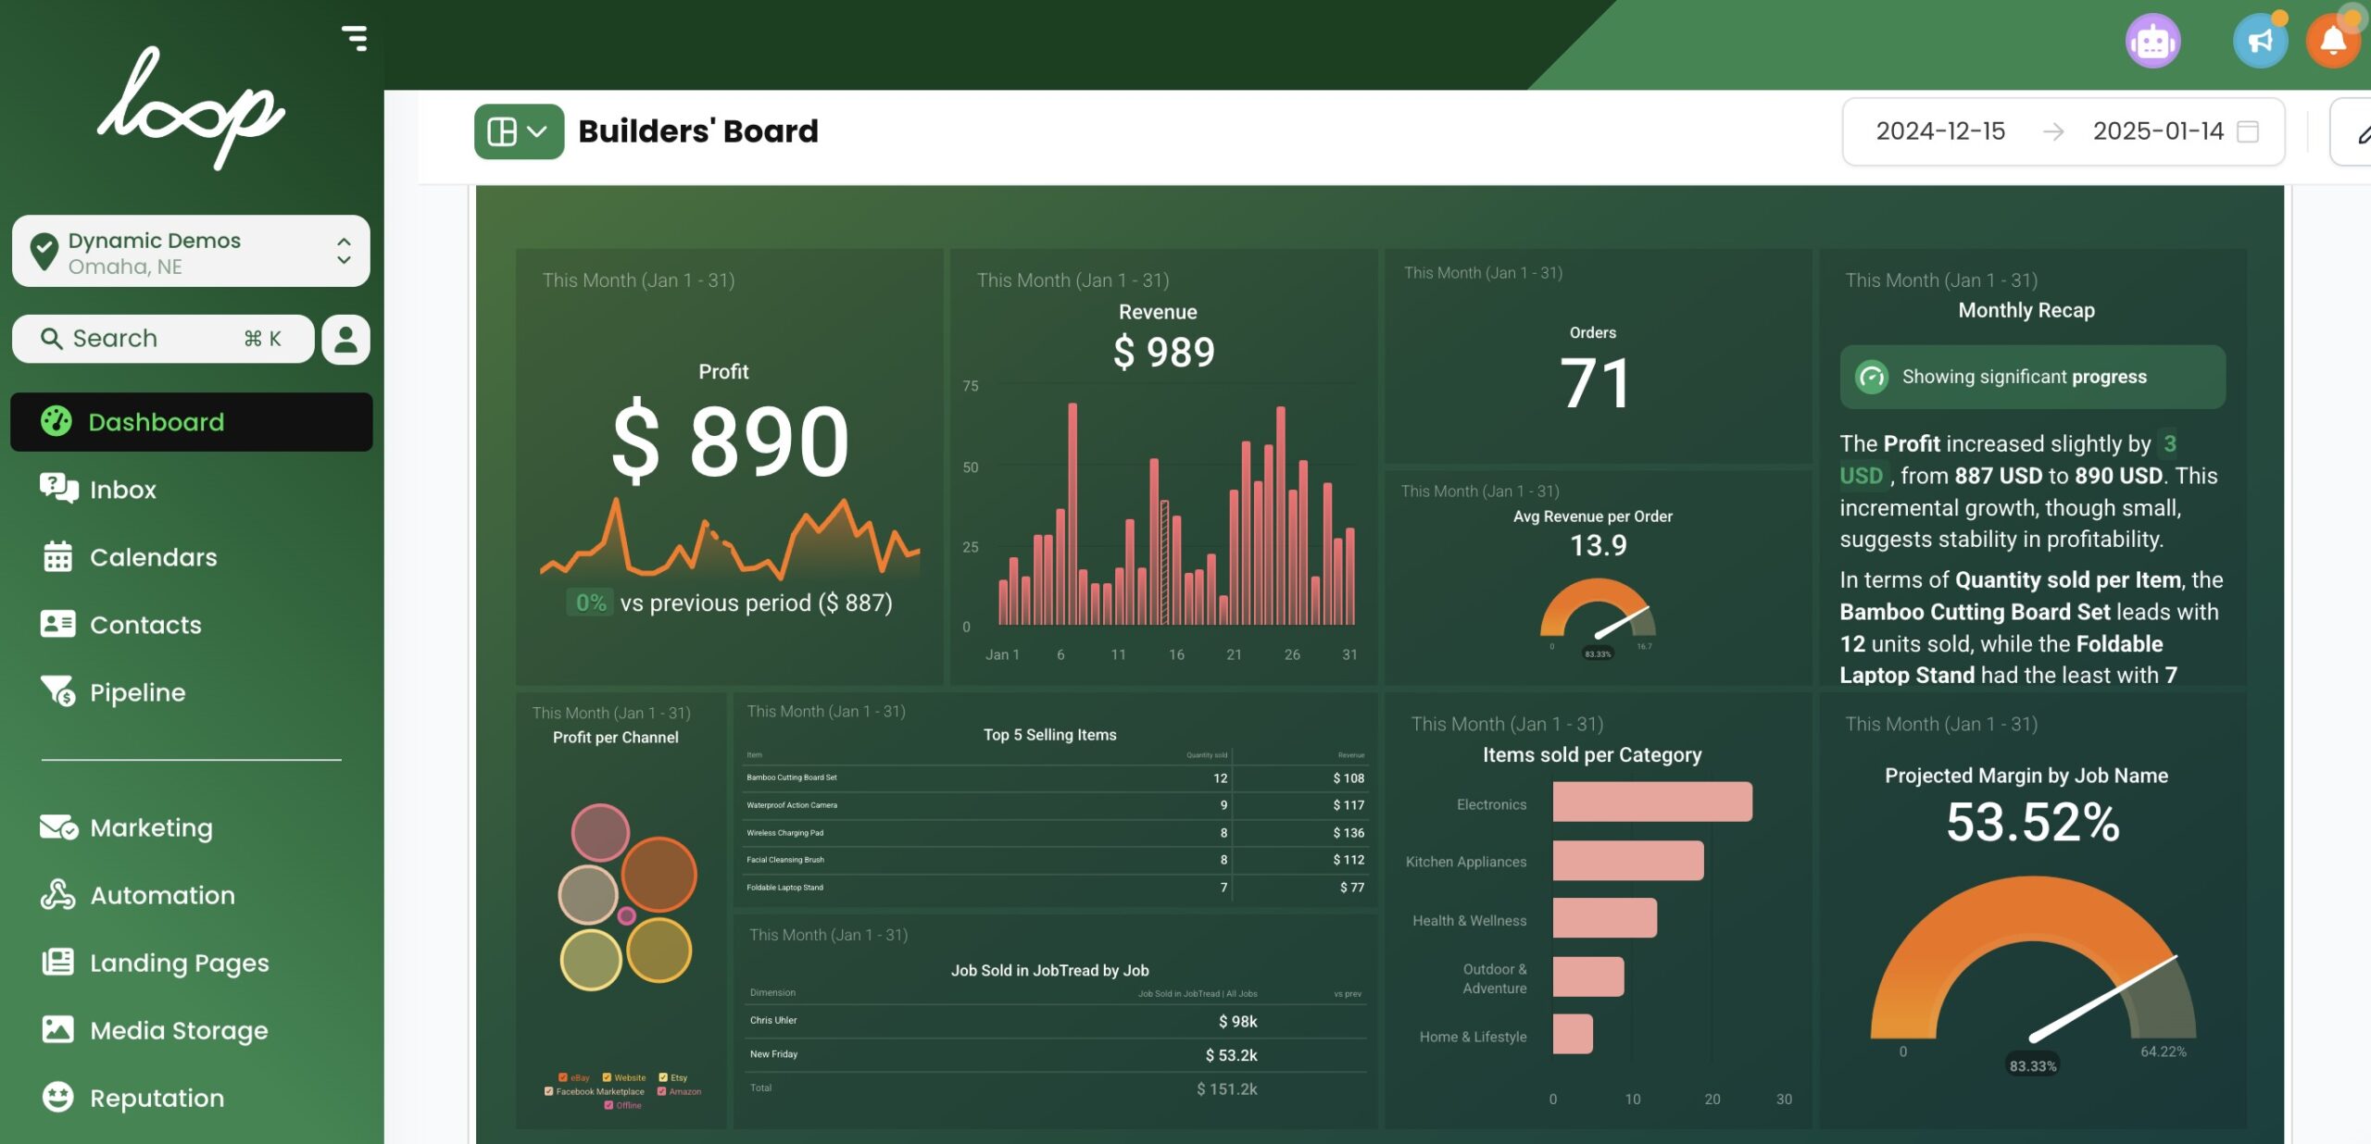This screenshot has width=2371, height=1144.
Task: Click the 53.52% projected margin value
Action: [x=2033, y=822]
